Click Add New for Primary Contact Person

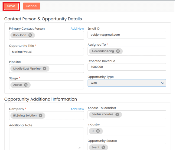coord(77,29)
